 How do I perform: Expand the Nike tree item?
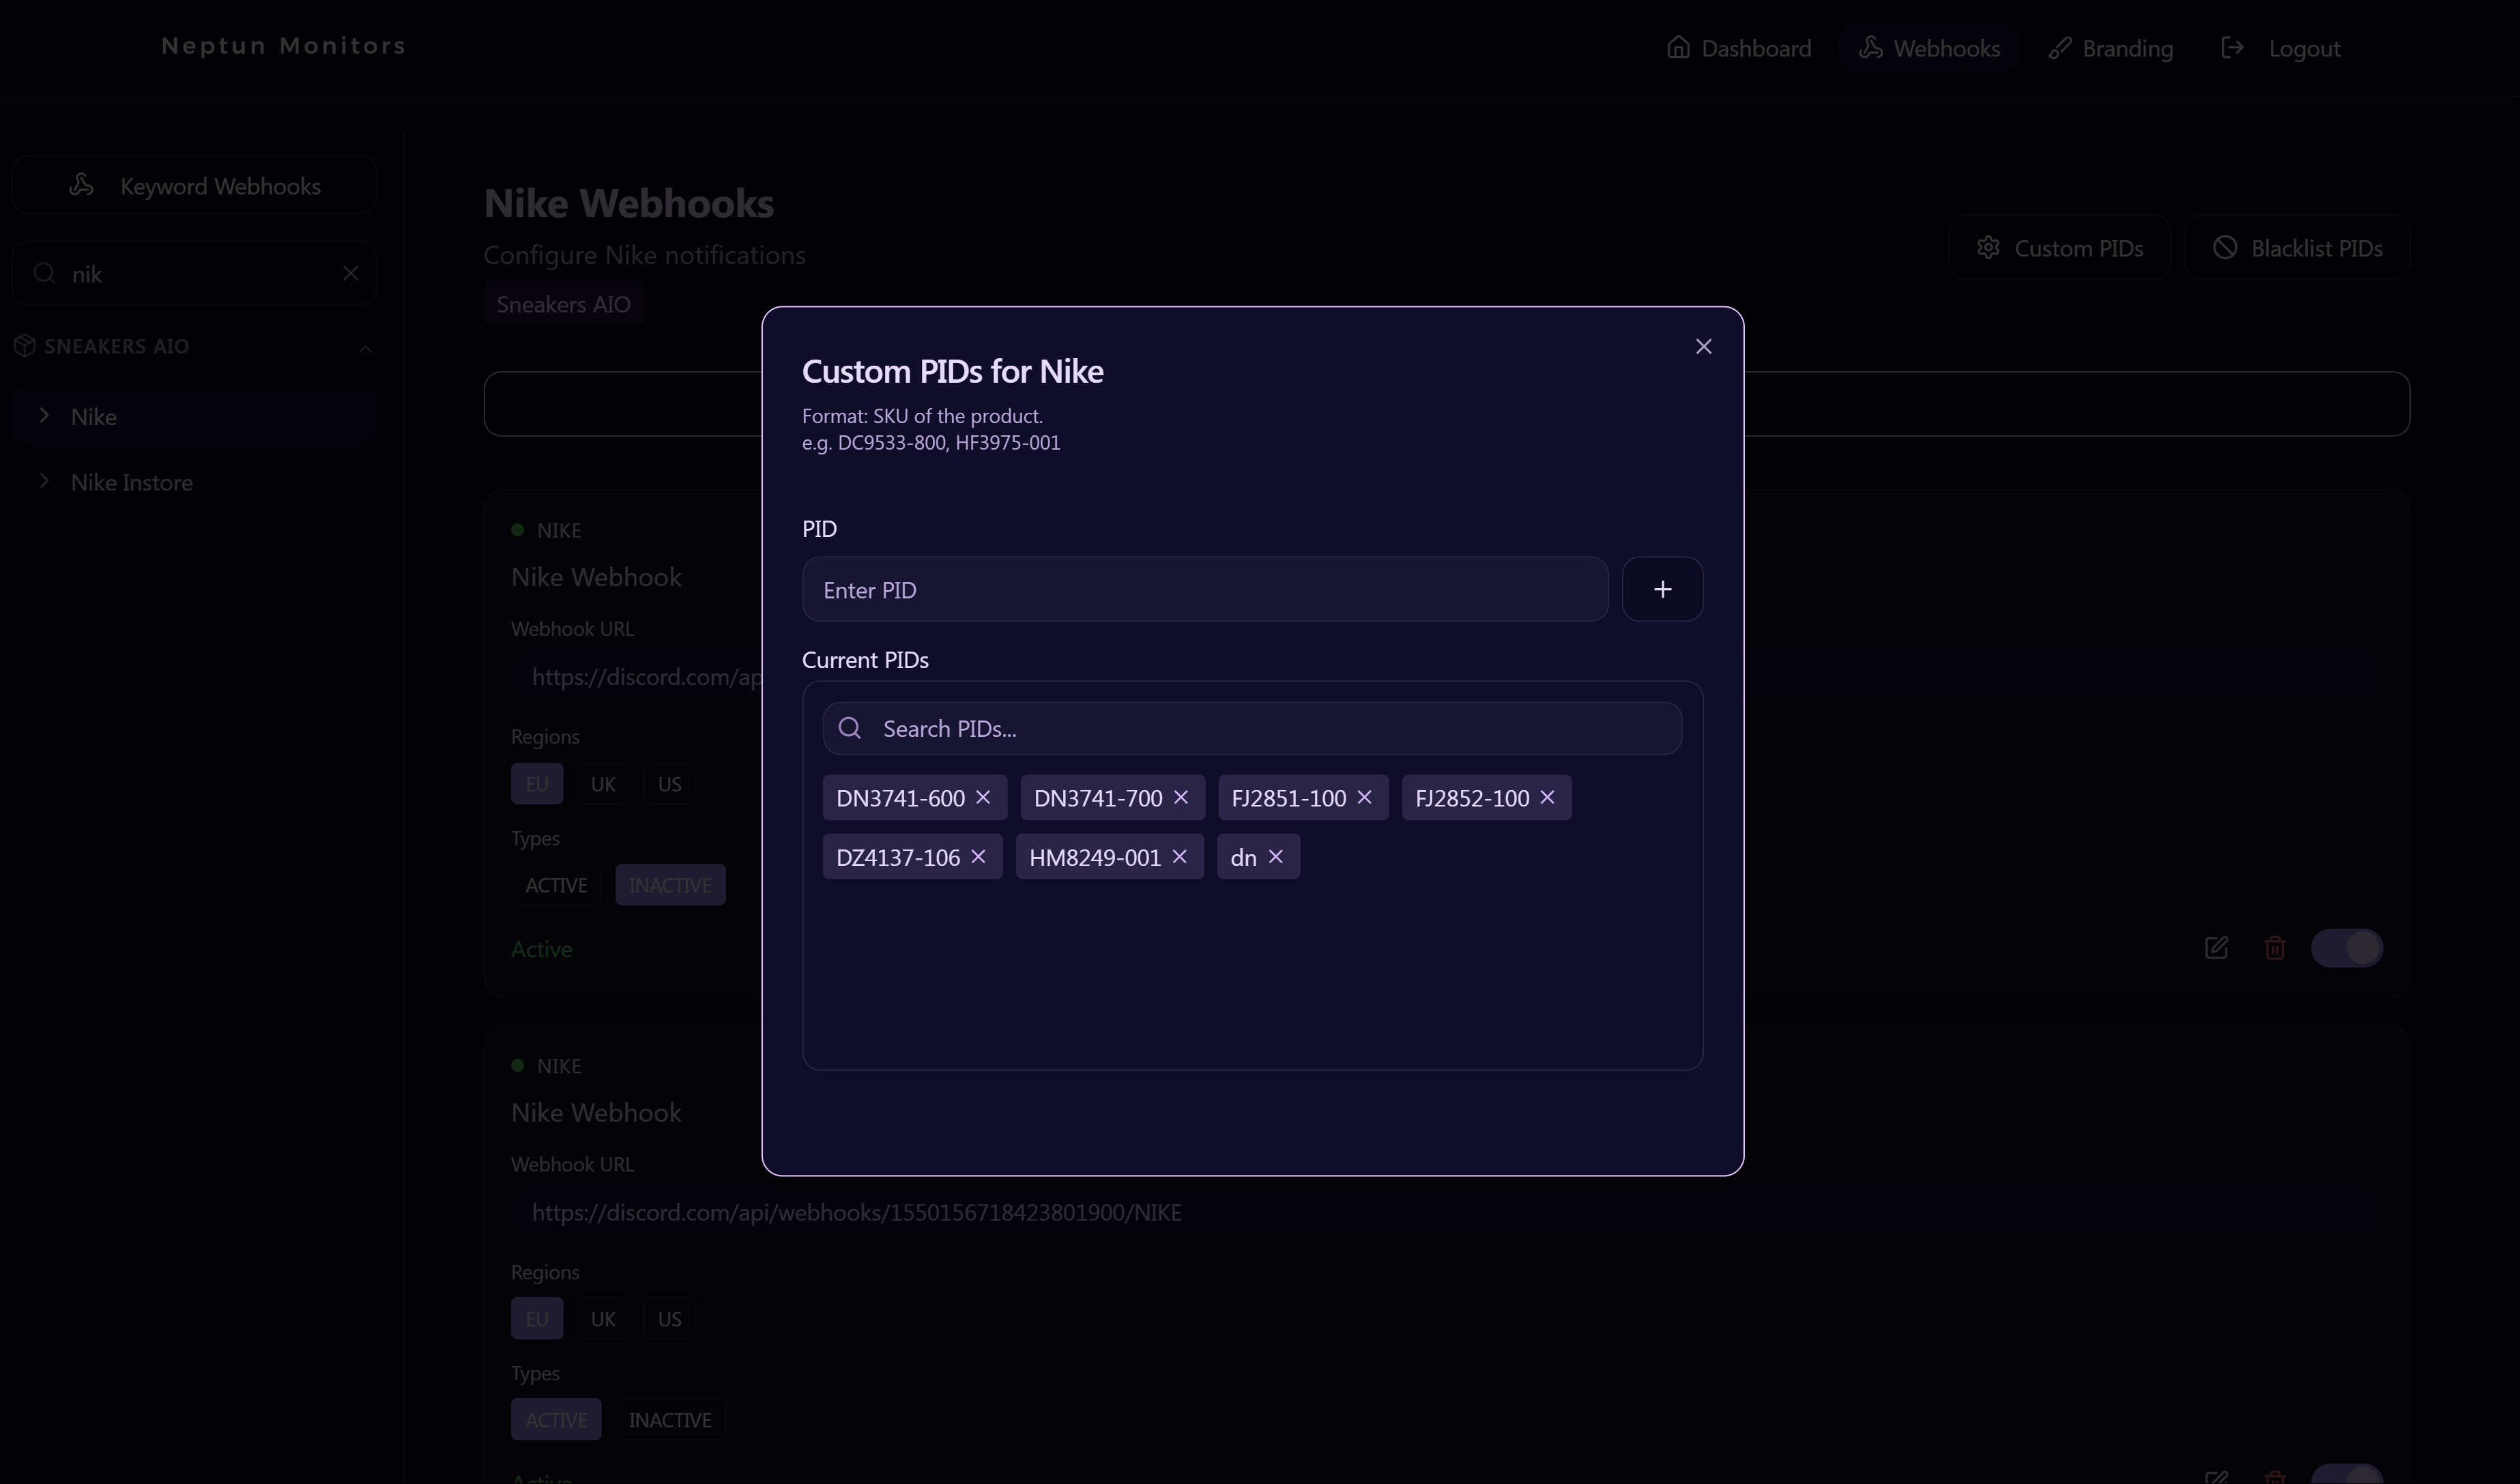(45, 415)
